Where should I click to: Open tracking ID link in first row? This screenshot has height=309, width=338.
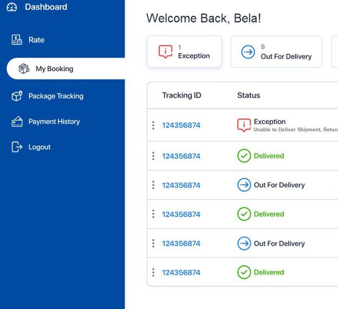pyautogui.click(x=181, y=125)
